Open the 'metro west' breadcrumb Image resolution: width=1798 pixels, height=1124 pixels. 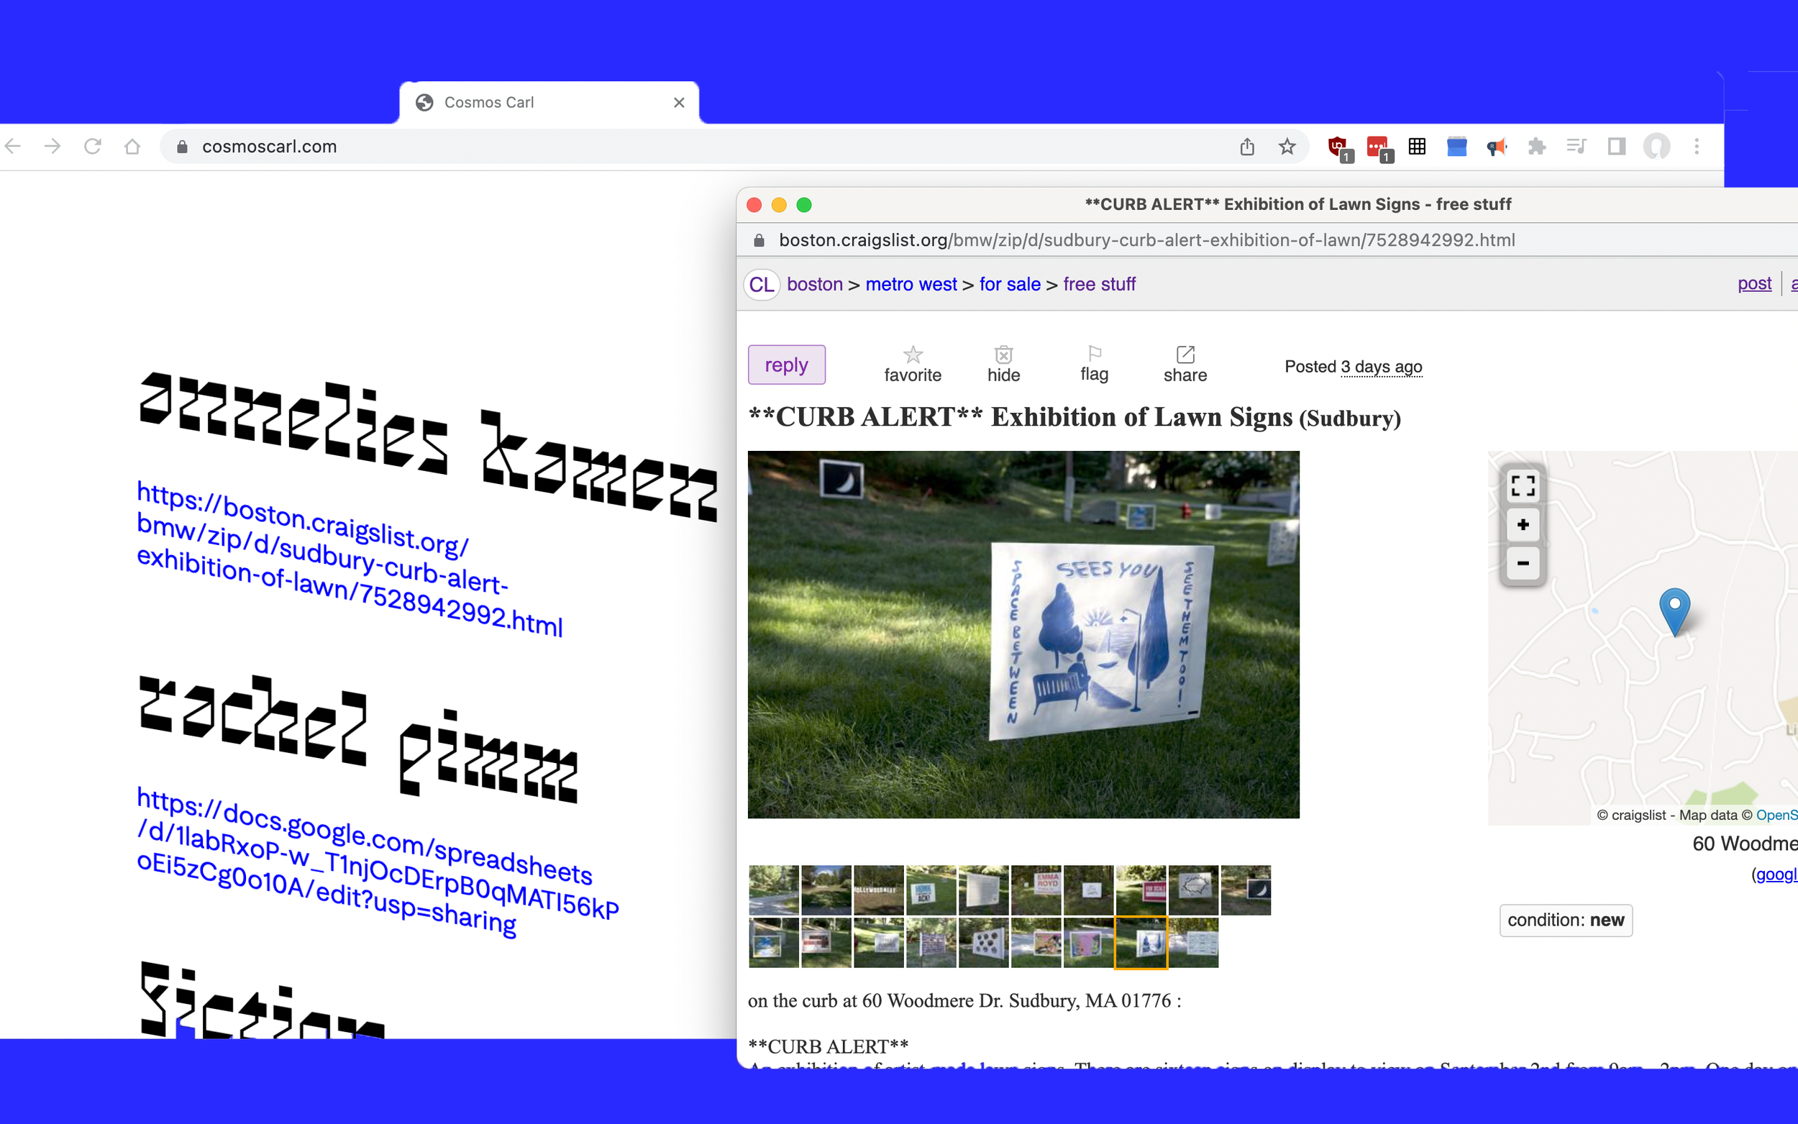(911, 285)
